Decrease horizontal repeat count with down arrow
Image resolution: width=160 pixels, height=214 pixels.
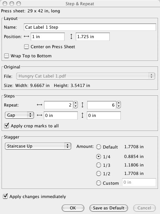(75, 107)
